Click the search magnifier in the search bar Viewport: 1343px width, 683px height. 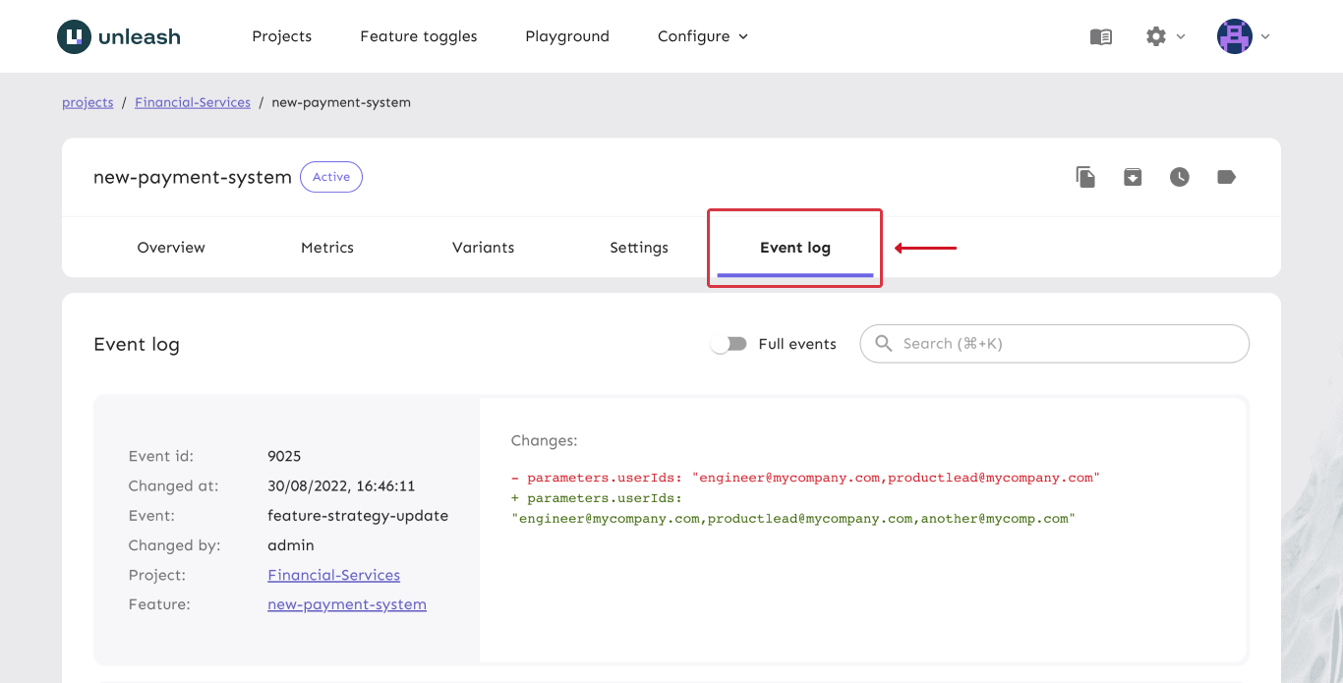pyautogui.click(x=883, y=343)
